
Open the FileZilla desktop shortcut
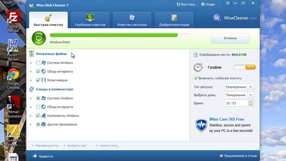[13, 21]
